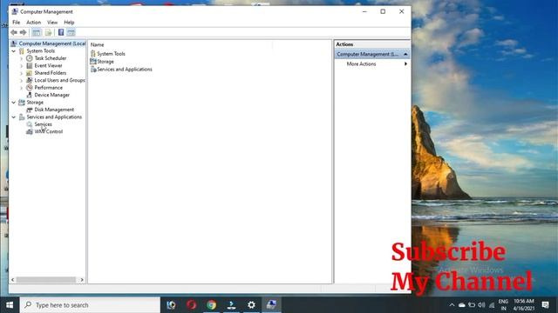This screenshot has height=313, width=558.
Task: Click the Export List toolbar icon
Action: (48, 33)
